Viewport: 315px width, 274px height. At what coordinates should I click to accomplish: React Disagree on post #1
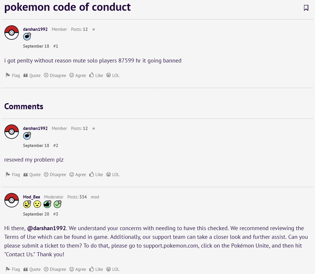click(55, 75)
